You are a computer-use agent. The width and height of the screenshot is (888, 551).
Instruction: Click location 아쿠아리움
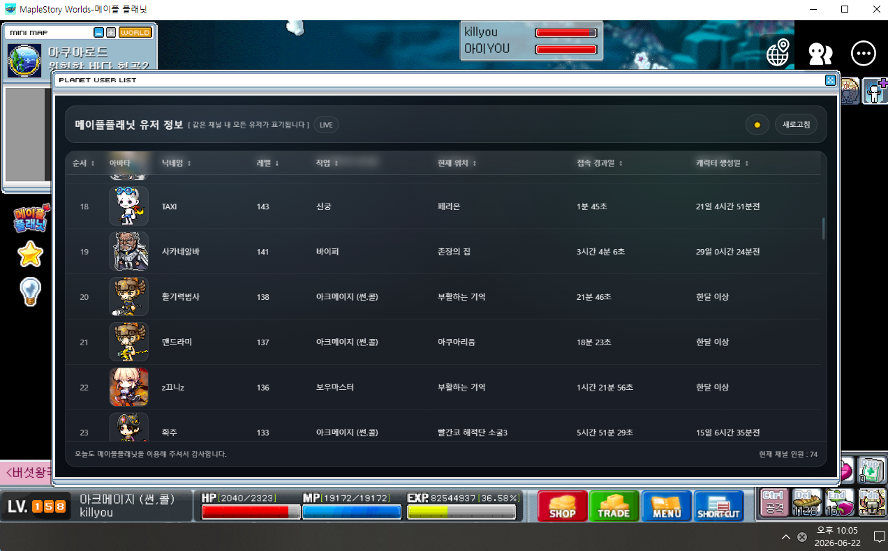click(x=457, y=342)
